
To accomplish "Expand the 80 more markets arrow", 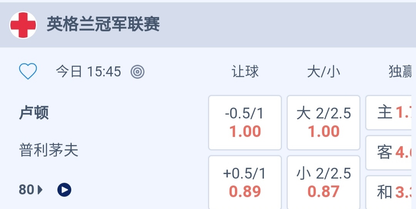I will (40, 190).
